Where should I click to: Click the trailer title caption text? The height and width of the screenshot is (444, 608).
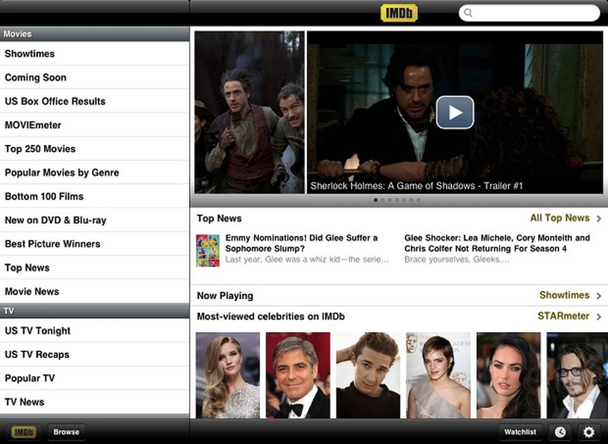pyautogui.click(x=416, y=186)
